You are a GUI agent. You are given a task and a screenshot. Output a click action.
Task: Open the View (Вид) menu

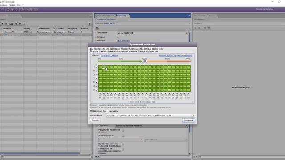[x=19, y=5]
